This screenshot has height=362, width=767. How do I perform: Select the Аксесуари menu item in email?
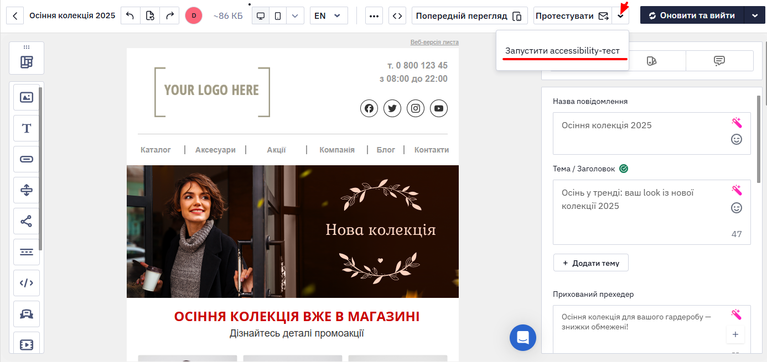[215, 150]
